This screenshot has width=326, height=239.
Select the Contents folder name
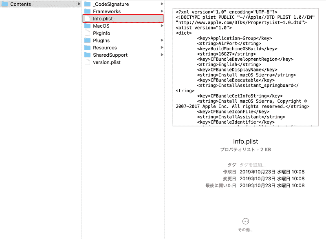[x=21, y=4]
